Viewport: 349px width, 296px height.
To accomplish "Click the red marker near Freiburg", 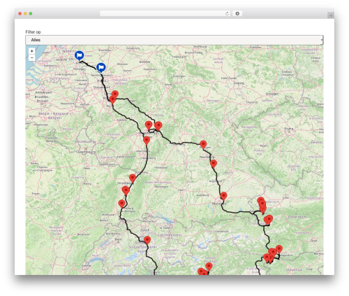I will pos(121,204).
